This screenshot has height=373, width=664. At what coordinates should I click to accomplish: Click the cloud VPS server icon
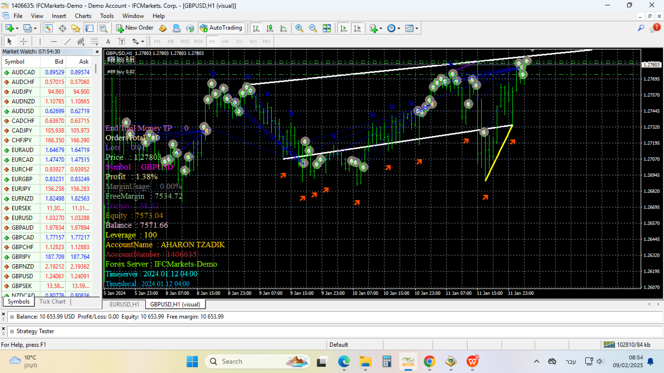click(x=176, y=28)
